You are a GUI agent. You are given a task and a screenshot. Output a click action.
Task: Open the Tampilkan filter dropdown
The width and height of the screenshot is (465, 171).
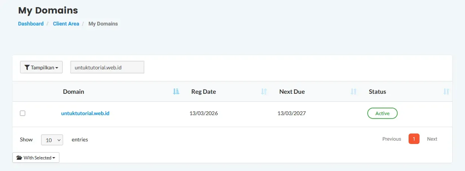[41, 67]
